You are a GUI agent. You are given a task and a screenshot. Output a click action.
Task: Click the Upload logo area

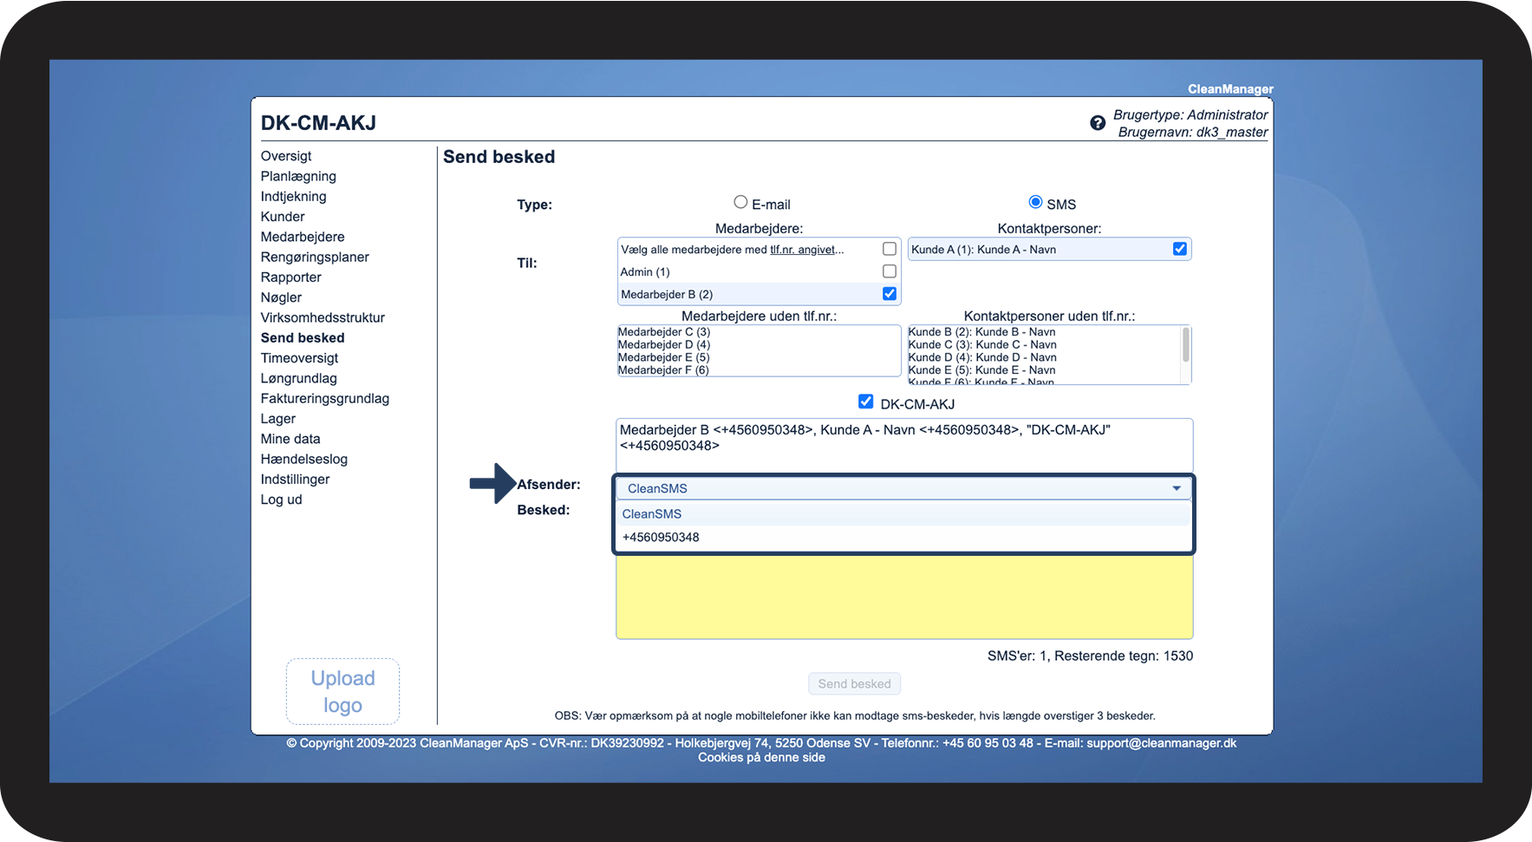pos(342,691)
